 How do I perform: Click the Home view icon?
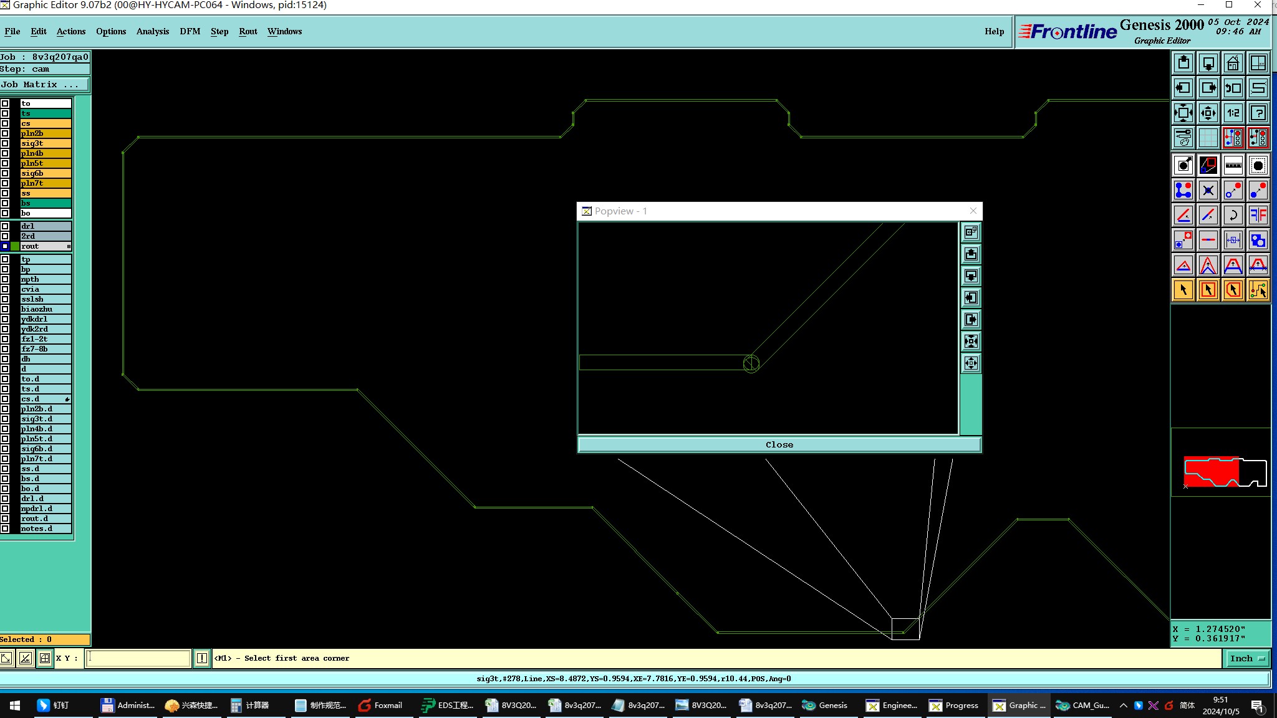pos(1233,63)
